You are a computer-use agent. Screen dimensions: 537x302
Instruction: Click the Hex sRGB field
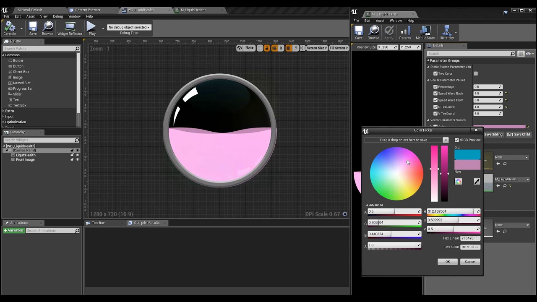pyautogui.click(x=470, y=247)
